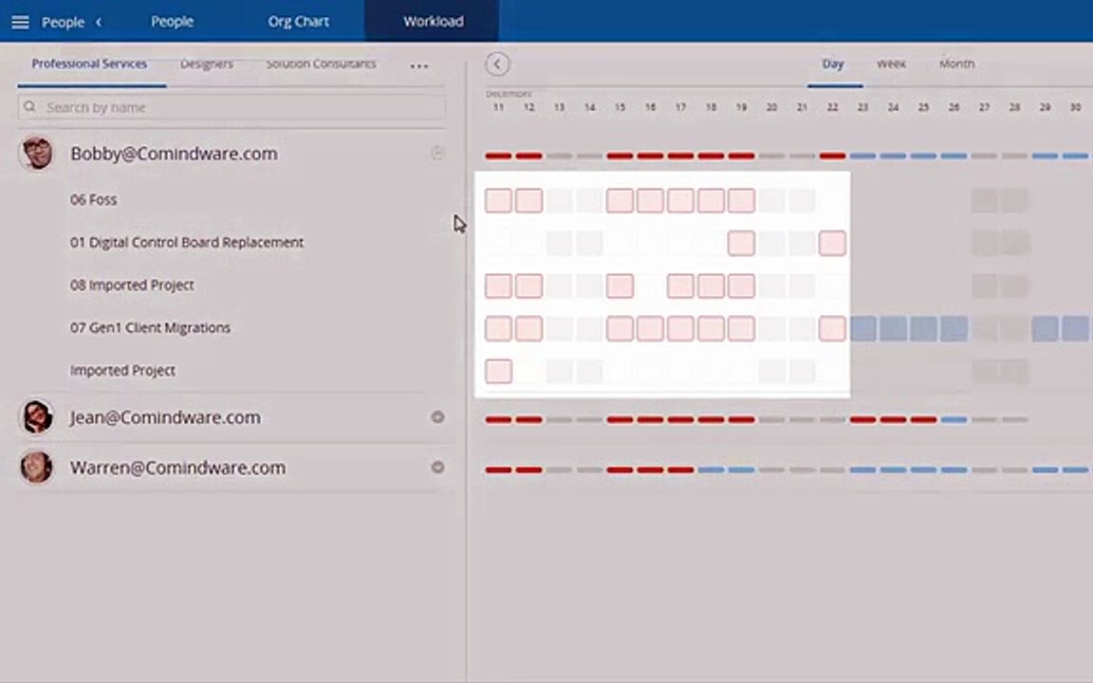This screenshot has width=1093, height=683.
Task: Switch timeline to Day view
Action: [x=832, y=64]
